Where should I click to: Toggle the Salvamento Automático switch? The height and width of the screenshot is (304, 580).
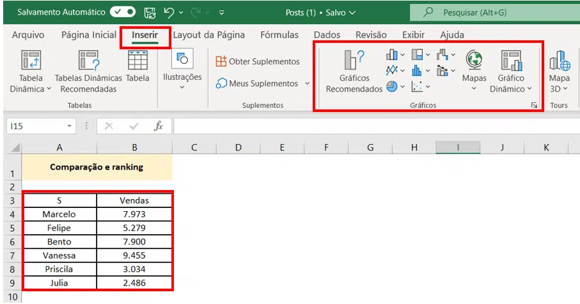pos(122,12)
